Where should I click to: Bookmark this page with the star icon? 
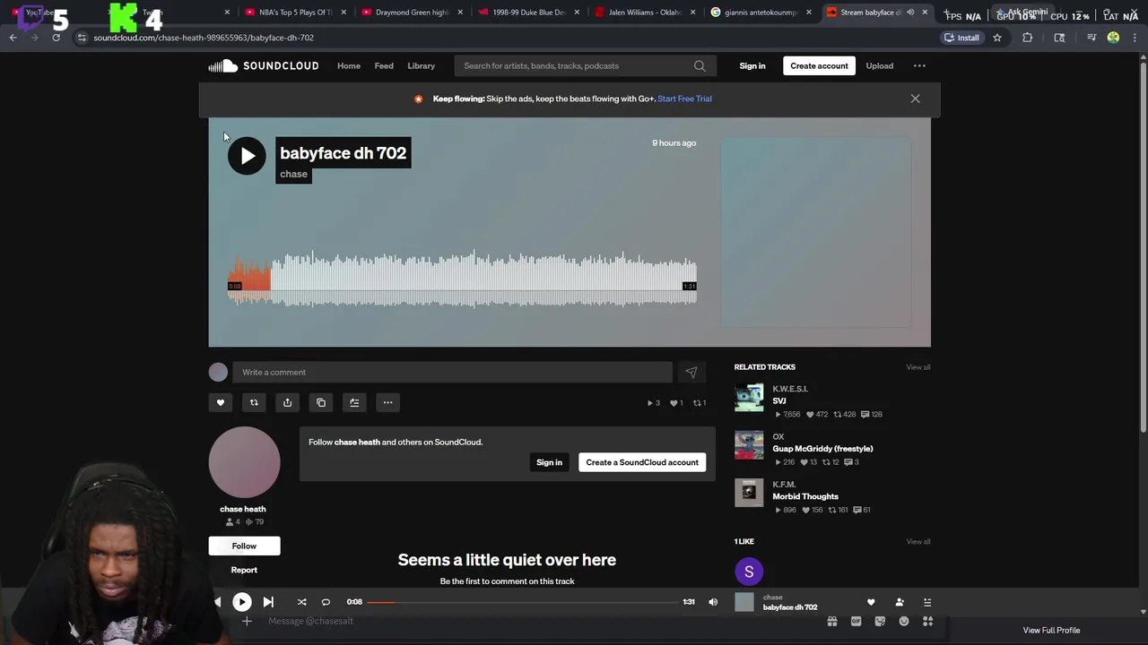996,38
